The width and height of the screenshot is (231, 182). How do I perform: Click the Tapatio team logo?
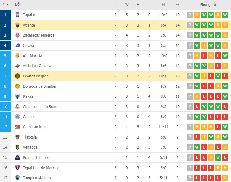pos(18,15)
